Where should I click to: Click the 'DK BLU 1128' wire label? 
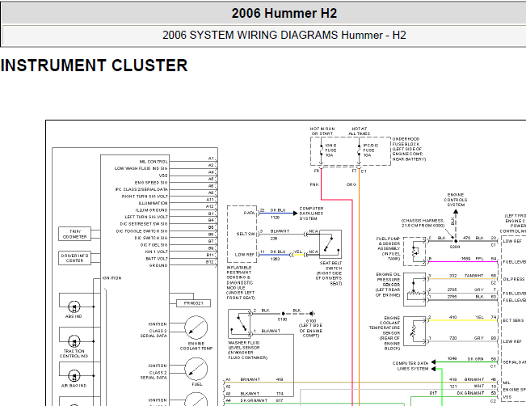pyautogui.click(x=278, y=214)
